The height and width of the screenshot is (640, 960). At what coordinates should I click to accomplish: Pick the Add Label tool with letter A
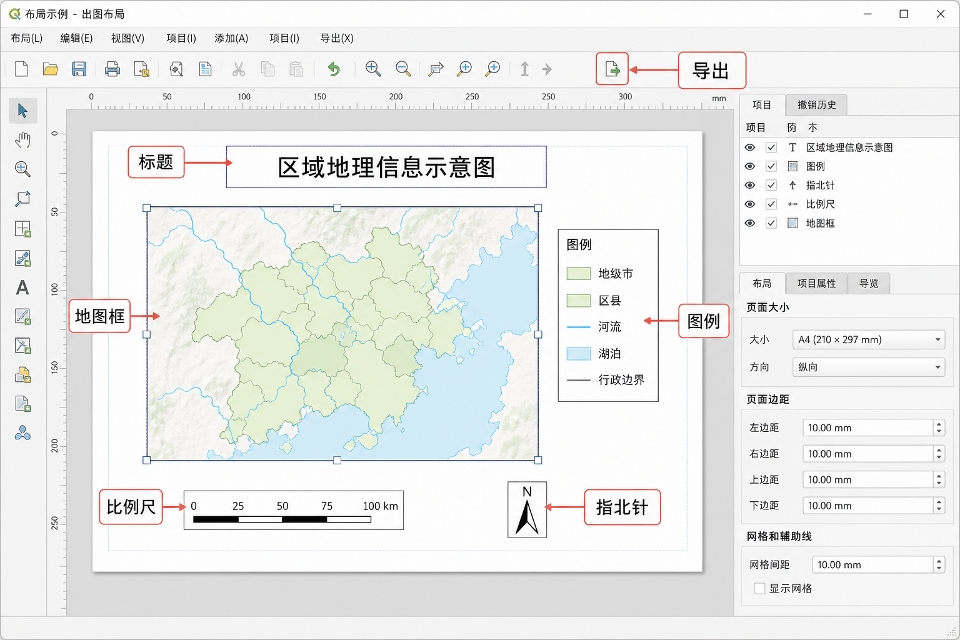coord(22,287)
